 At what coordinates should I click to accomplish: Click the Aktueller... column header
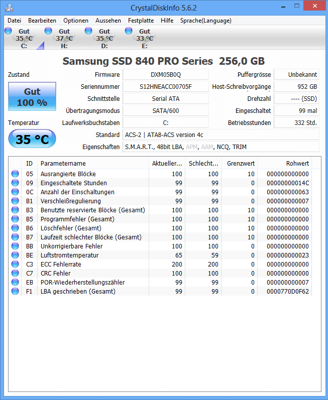pyautogui.click(x=167, y=163)
